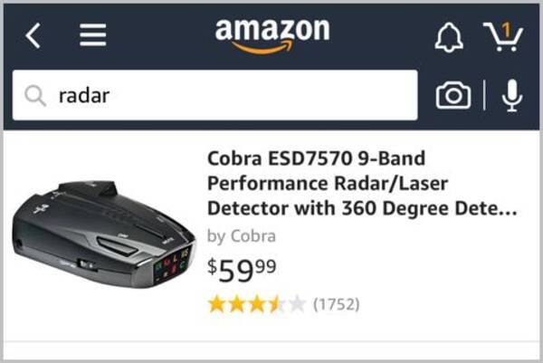Click the "by Cobra" brand link
Viewport: 543px width, 363px height.
[x=242, y=236]
